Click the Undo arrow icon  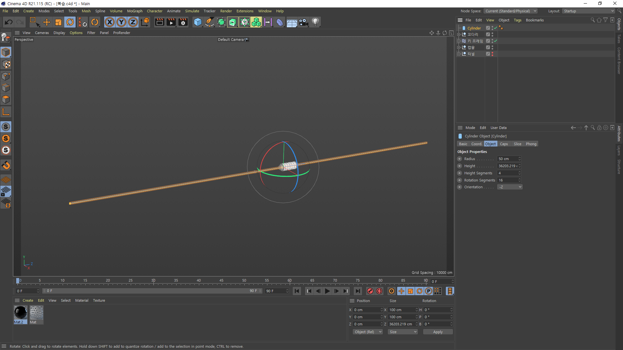pos(9,22)
